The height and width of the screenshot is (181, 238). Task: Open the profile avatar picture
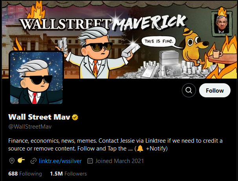tap(36, 78)
